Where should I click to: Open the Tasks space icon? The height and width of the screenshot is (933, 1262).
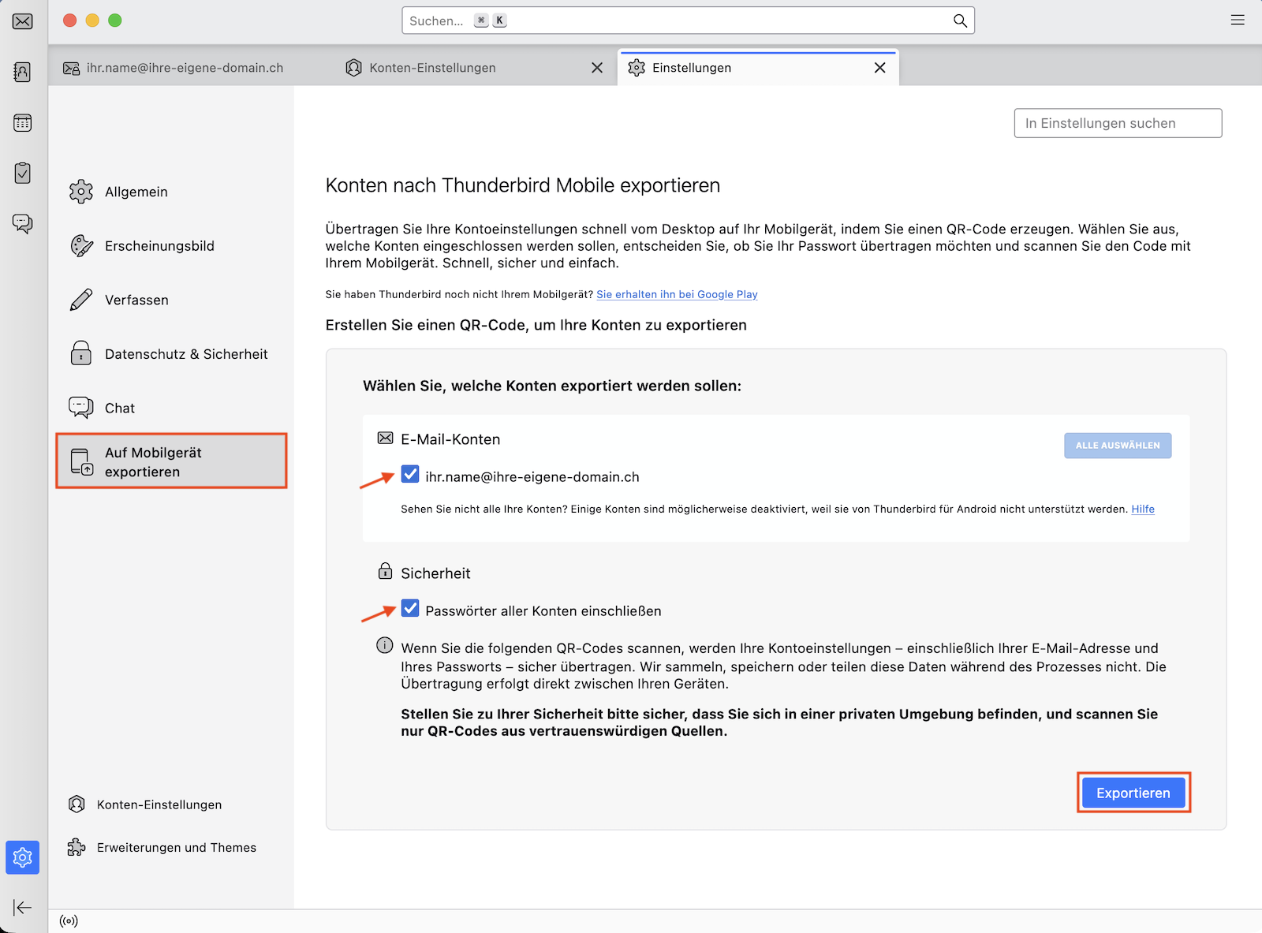pos(23,173)
